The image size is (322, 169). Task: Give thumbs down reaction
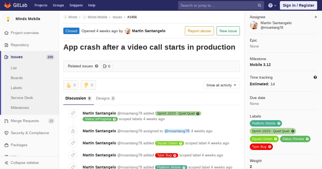point(88,85)
